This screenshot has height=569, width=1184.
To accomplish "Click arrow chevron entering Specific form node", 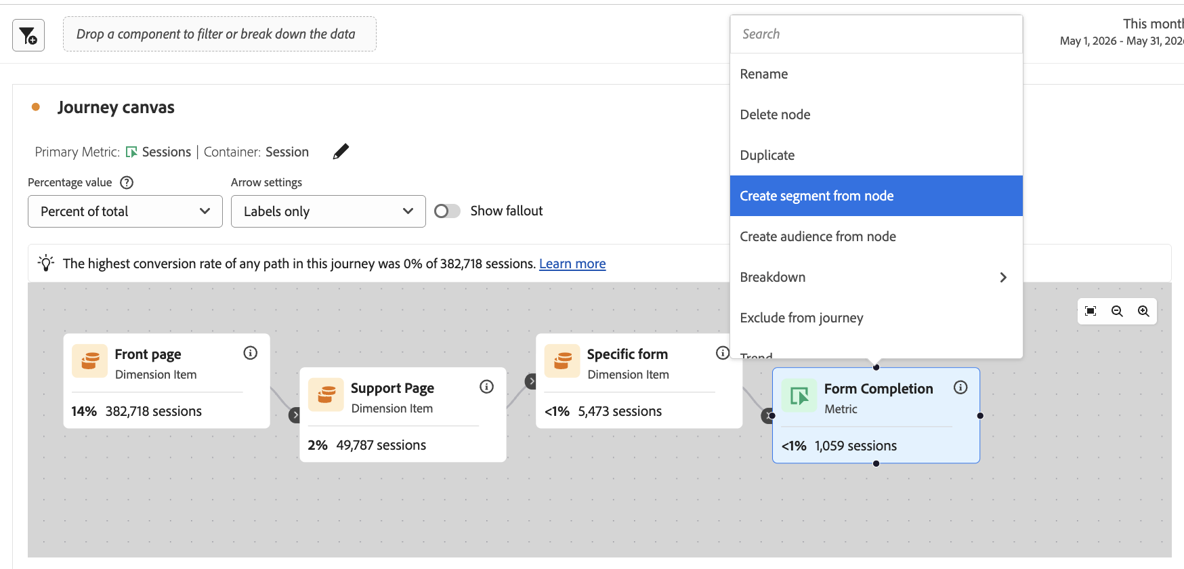I will click(x=531, y=381).
